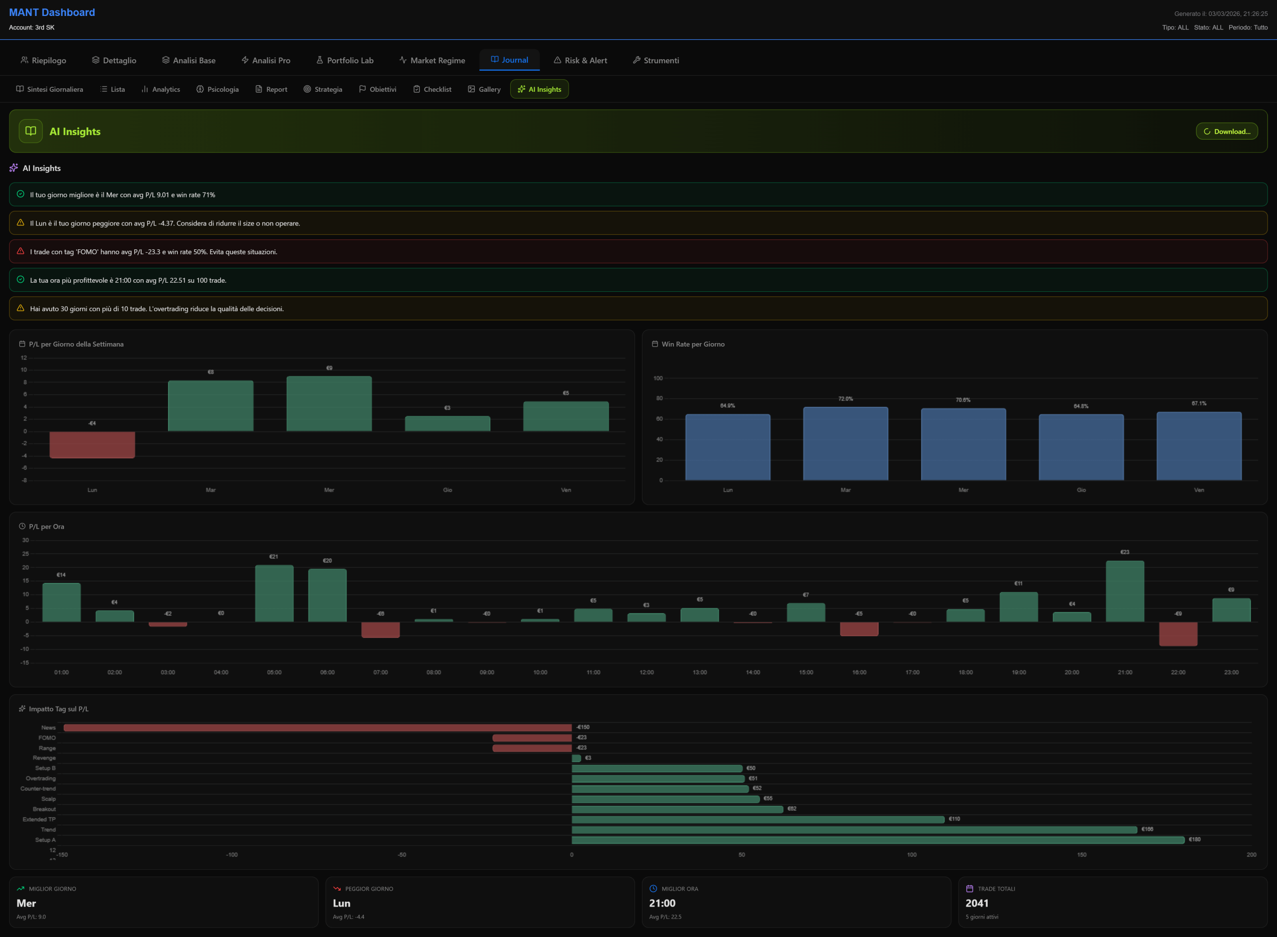Click the clock icon in Miglior Ora card
The image size is (1277, 937).
pyautogui.click(x=653, y=889)
